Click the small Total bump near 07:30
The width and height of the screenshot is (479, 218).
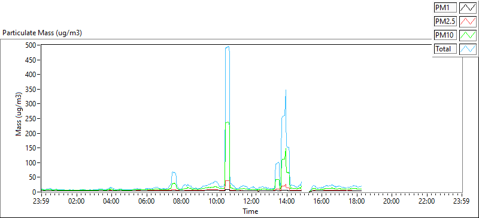(x=174, y=173)
